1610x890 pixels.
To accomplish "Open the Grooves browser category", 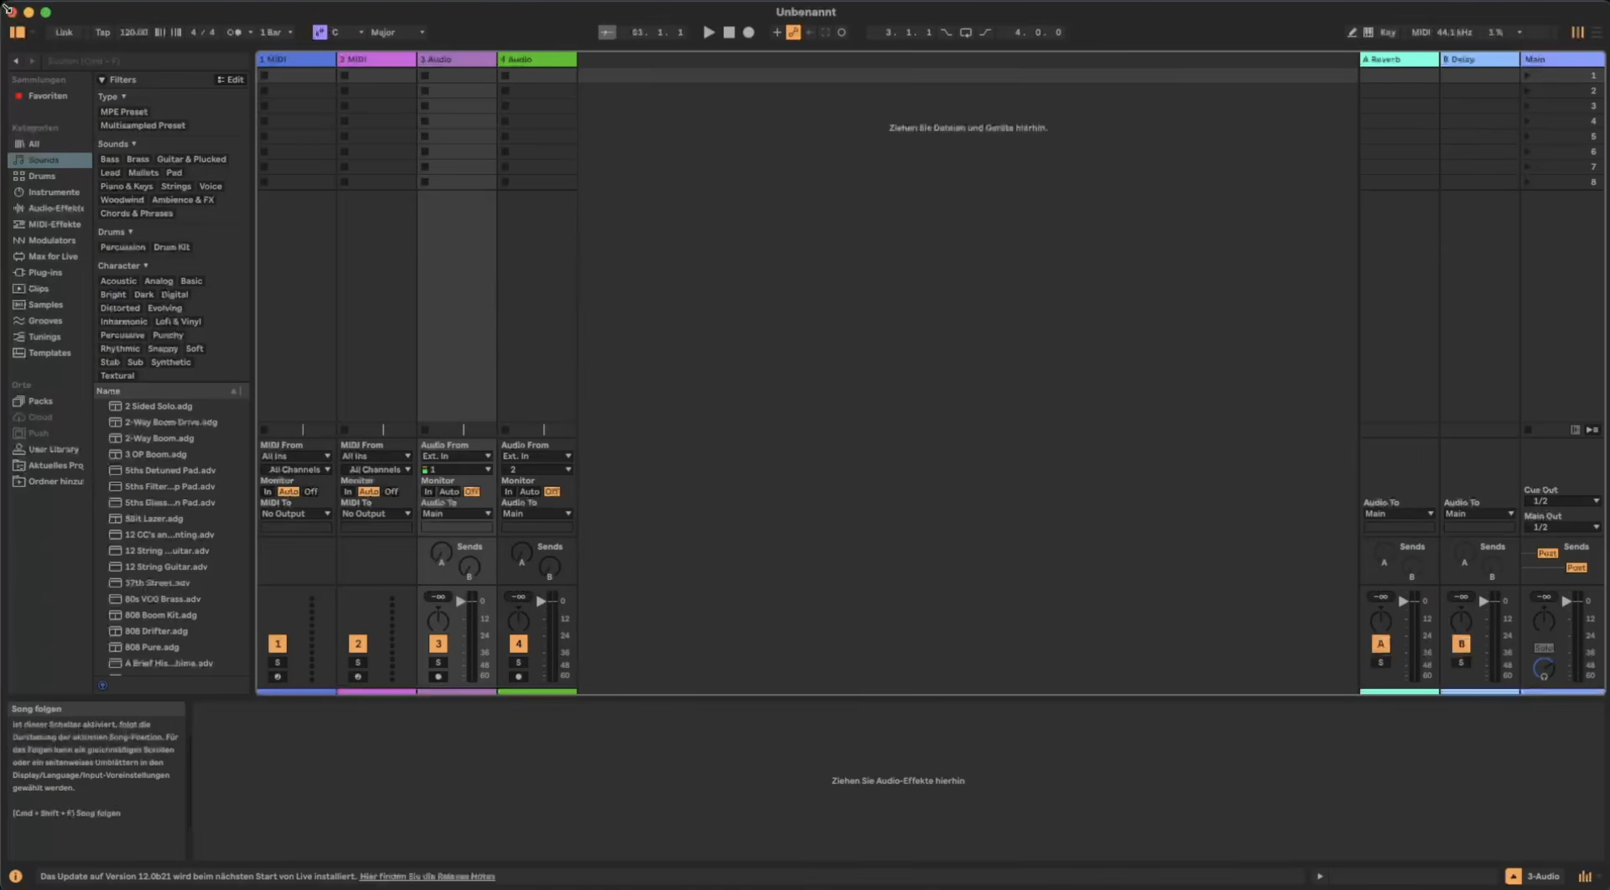I will tap(44, 321).
